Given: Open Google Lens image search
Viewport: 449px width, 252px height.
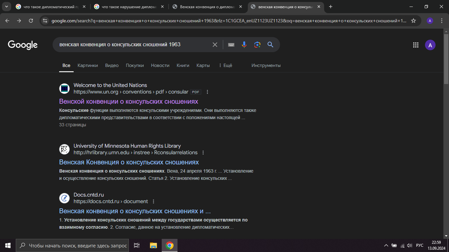Looking at the screenshot, I should pyautogui.click(x=257, y=45).
